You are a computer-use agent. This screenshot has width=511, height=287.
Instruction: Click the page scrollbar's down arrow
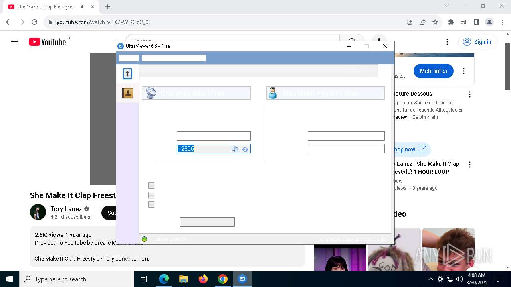coord(508,267)
